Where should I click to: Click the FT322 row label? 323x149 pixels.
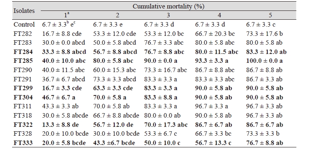pos(23,125)
